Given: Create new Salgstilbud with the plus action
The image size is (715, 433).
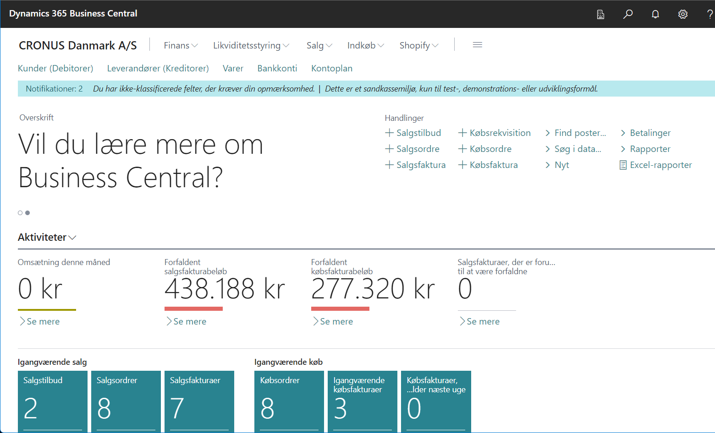Looking at the screenshot, I should pyautogui.click(x=413, y=133).
